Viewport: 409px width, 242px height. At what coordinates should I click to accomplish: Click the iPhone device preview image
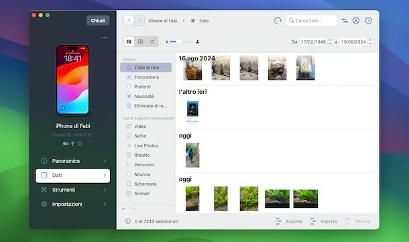tap(73, 80)
